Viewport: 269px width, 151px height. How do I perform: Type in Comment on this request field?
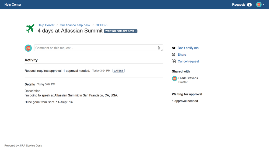tap(94, 48)
